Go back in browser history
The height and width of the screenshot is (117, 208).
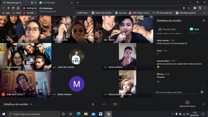coord(3,8)
